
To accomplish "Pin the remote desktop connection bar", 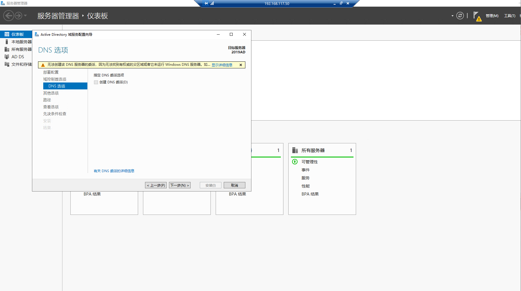I will 206,3.
